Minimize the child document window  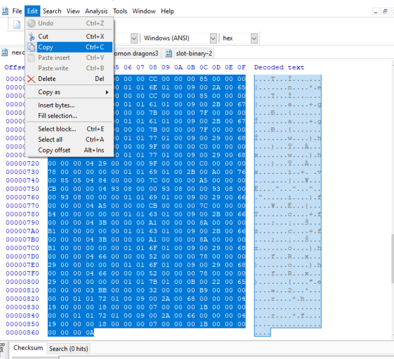point(376,12)
